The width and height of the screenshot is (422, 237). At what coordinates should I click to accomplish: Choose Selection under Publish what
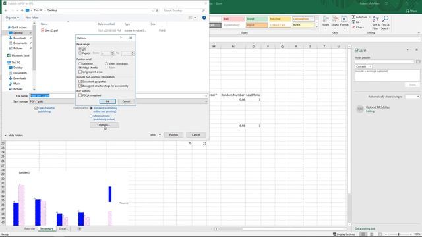[x=80, y=64]
